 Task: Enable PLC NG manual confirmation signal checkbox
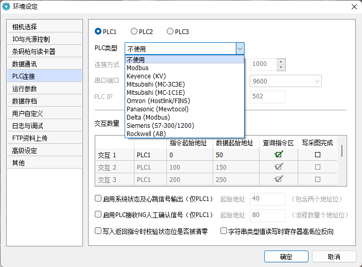click(98, 214)
